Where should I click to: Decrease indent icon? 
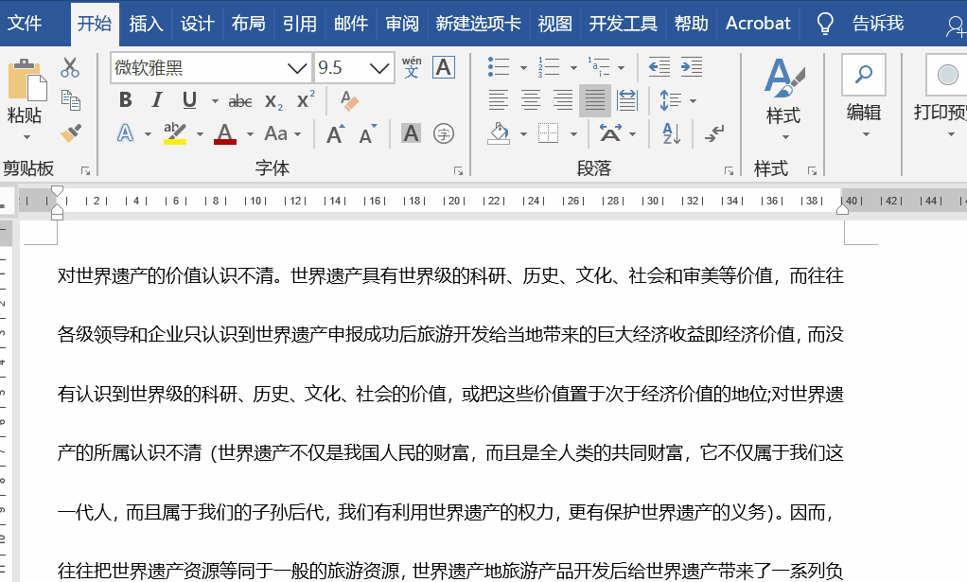tap(659, 66)
